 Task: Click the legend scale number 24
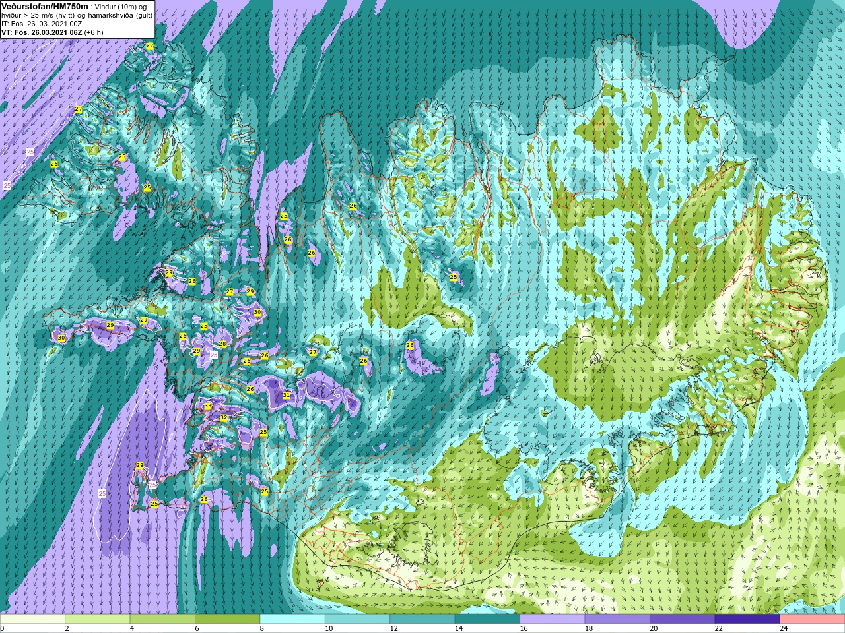pyautogui.click(x=784, y=629)
